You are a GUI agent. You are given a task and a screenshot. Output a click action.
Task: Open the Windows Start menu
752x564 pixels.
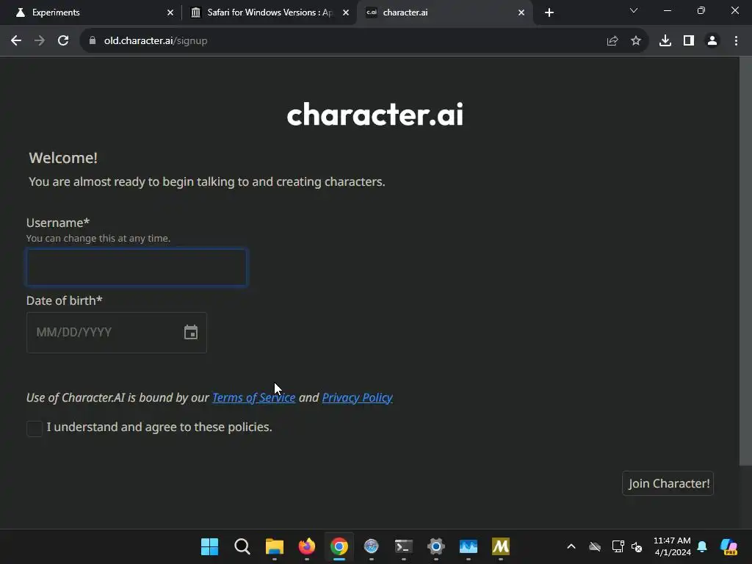[x=209, y=546]
